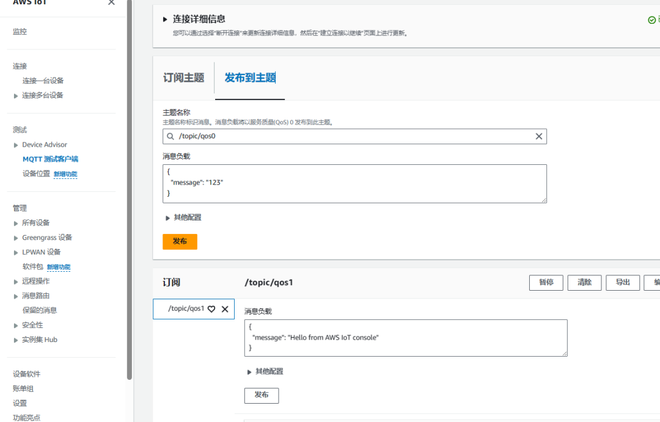Image resolution: width=660 pixels, height=422 pixels.
Task: Click the 清除 button
Action: pos(584,282)
